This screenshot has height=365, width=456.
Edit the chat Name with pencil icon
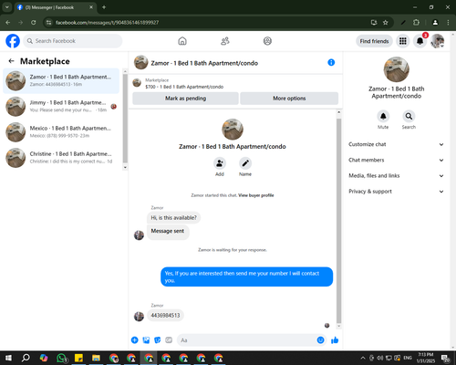(245, 163)
